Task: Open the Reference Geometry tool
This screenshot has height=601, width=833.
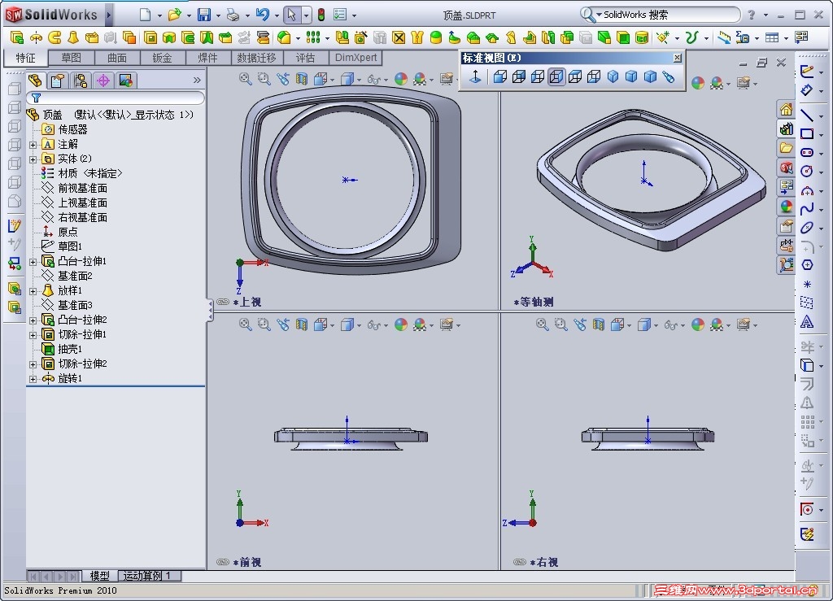Action: pyautogui.click(x=662, y=37)
